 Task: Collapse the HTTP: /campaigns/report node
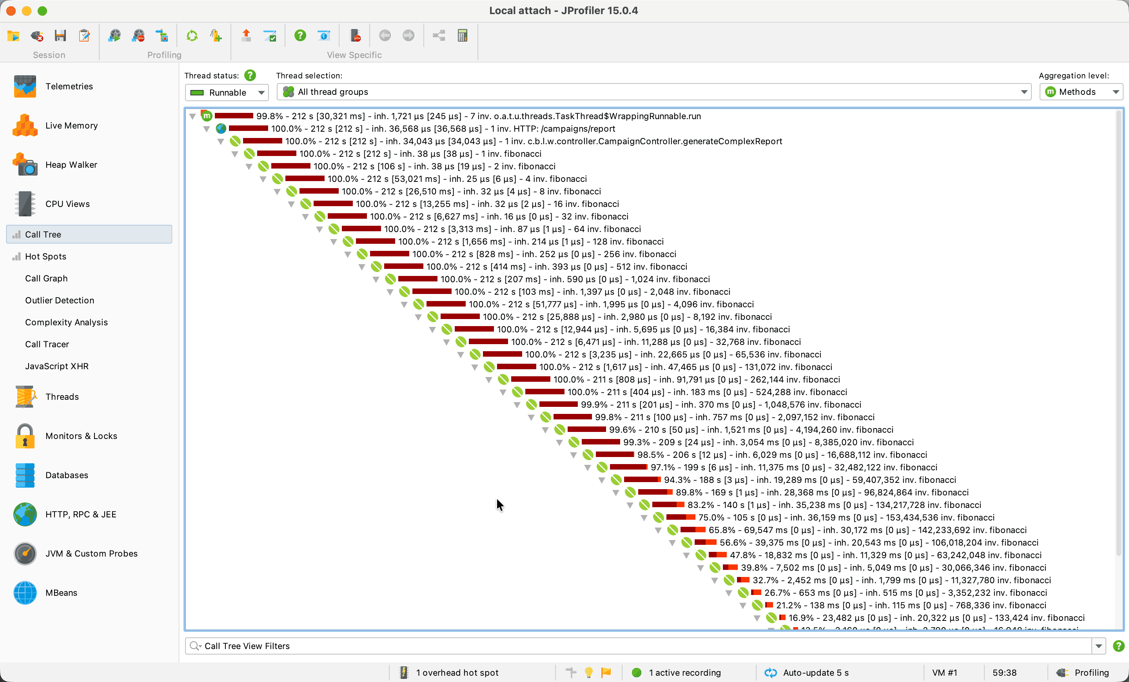[207, 129]
